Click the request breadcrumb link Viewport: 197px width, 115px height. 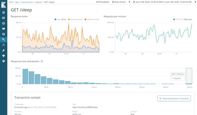pos(39,2)
